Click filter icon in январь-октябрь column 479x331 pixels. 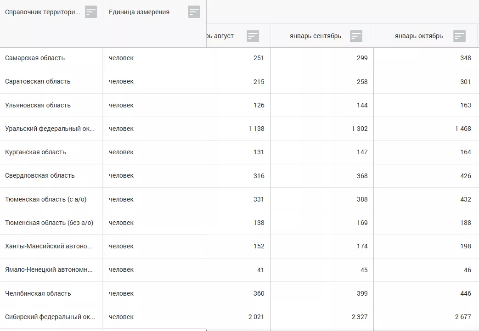459,36
